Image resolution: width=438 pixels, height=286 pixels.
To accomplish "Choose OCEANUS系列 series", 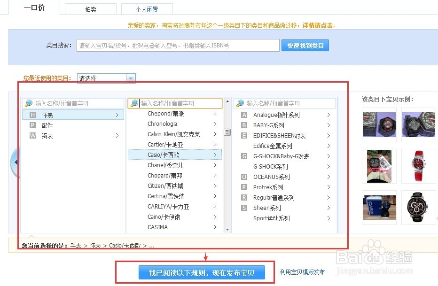I will click(x=285, y=177).
